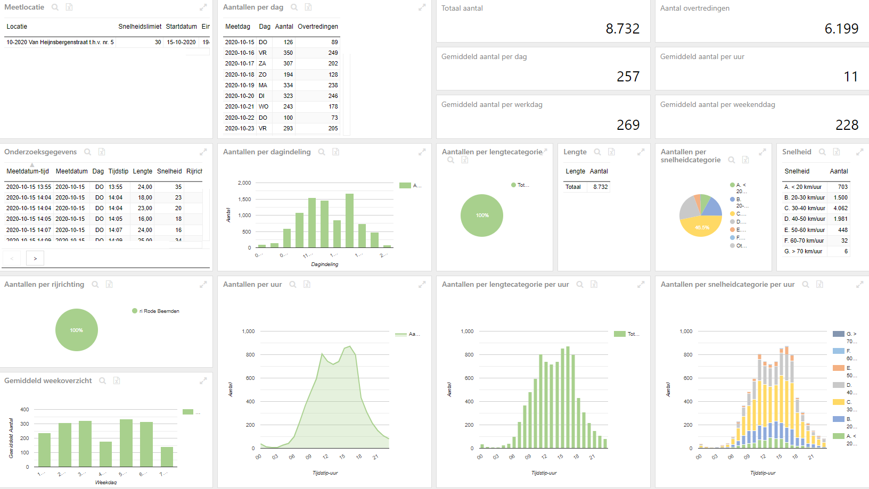Sort by the Meetdatum-tijd column header
The height and width of the screenshot is (489, 869).
tap(28, 171)
